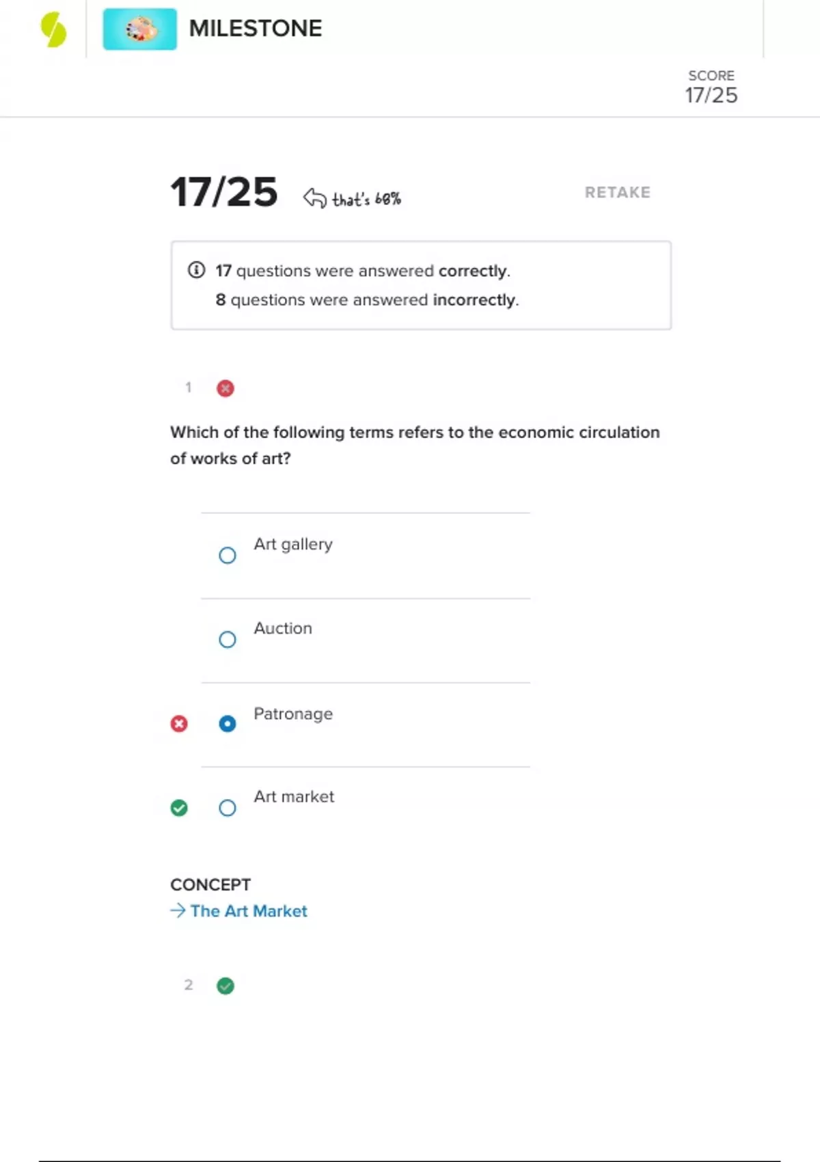Image resolution: width=820 pixels, height=1162 pixels.
Task: Click the question 1 number label
Action: [x=189, y=388]
